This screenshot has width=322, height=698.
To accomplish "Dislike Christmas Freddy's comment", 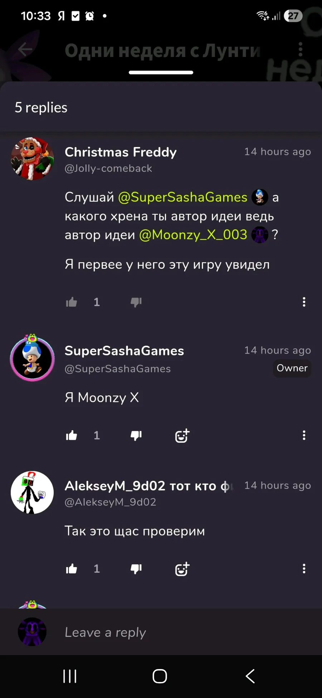I will tap(136, 303).
